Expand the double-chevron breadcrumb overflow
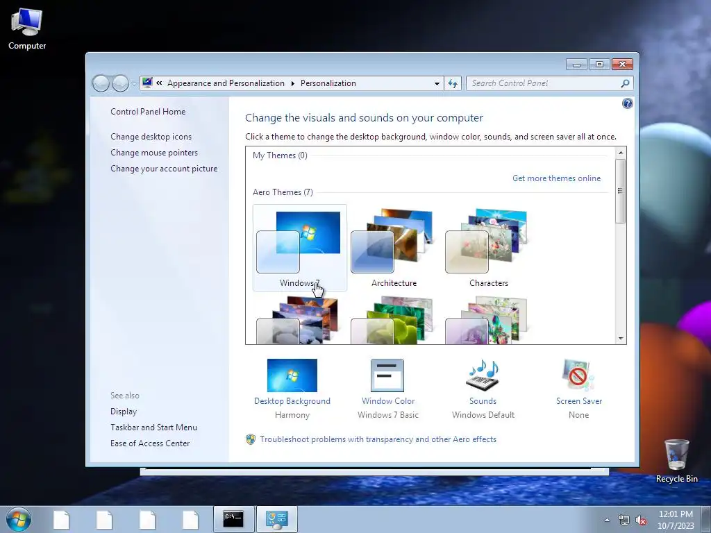The image size is (711, 533). coord(159,83)
